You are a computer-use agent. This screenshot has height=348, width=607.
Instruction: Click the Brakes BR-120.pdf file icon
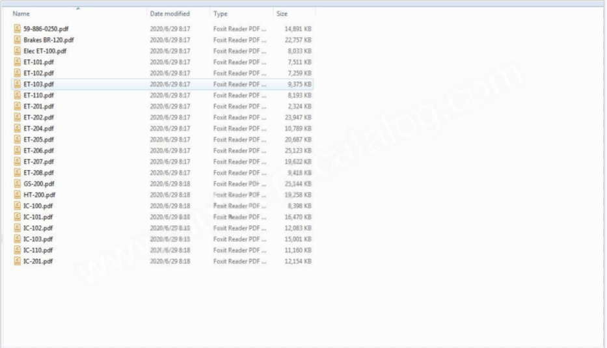18,40
